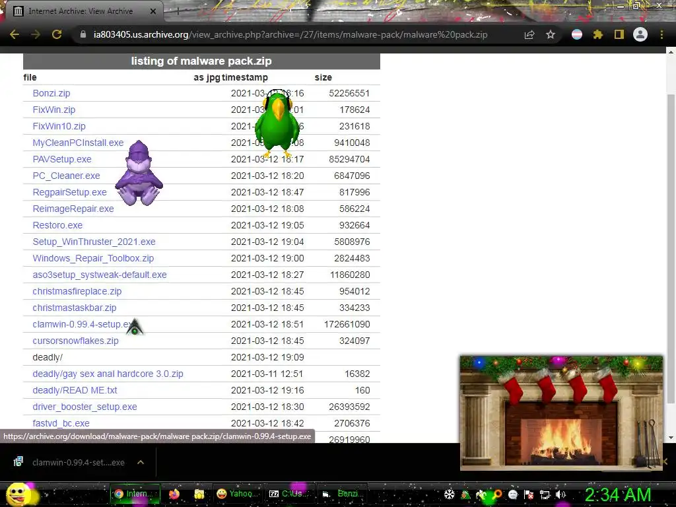Click the magnifier tray icon
Image resolution: width=676 pixels, height=507 pixels.
point(497,494)
